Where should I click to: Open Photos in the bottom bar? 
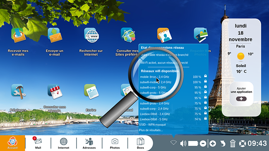pyautogui.click(x=115, y=143)
